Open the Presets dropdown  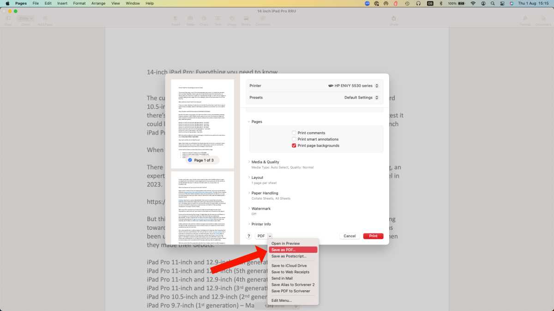click(361, 98)
